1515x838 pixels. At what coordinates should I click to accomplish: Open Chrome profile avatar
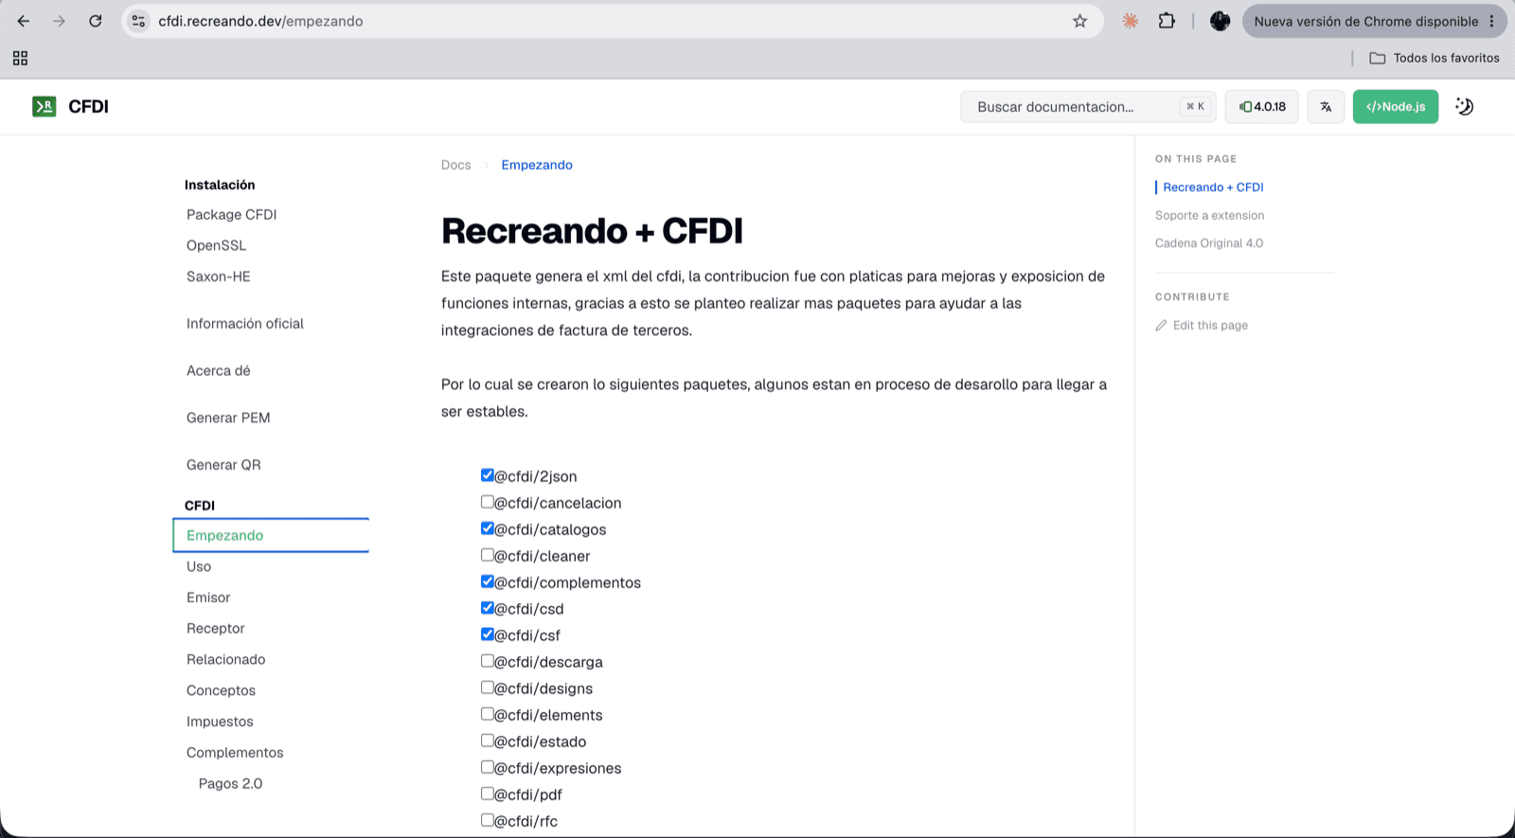point(1220,21)
